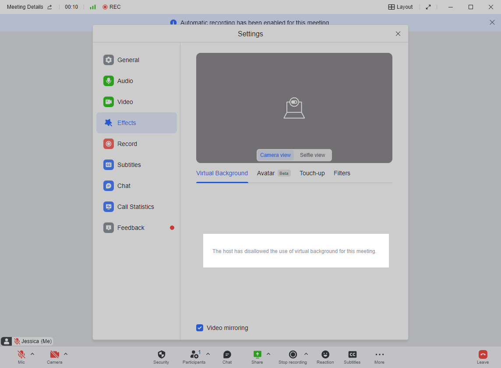Expand the Mic options arrow
The height and width of the screenshot is (368, 501).
[32, 354]
